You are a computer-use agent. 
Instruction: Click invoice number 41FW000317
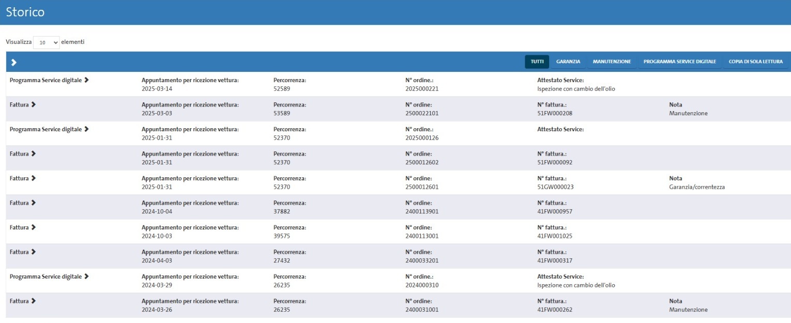point(555,260)
